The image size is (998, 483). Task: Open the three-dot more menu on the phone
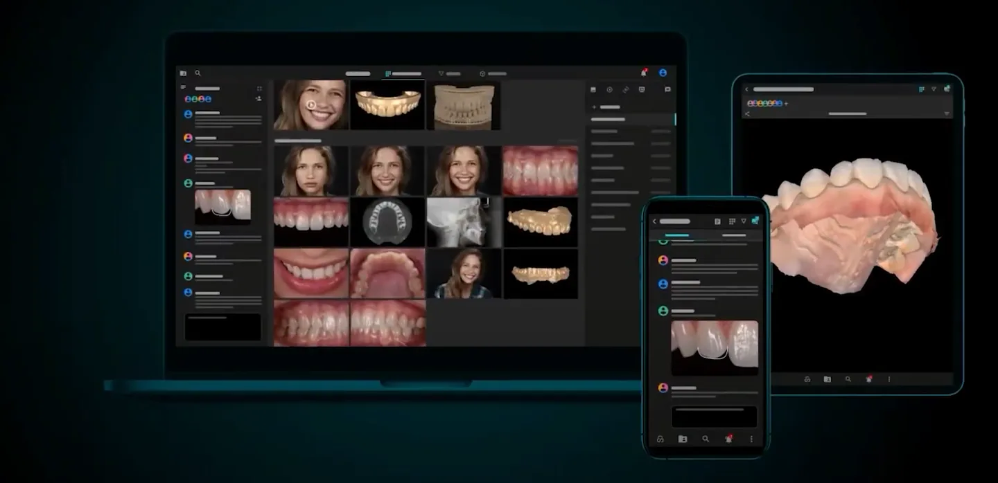coord(751,439)
